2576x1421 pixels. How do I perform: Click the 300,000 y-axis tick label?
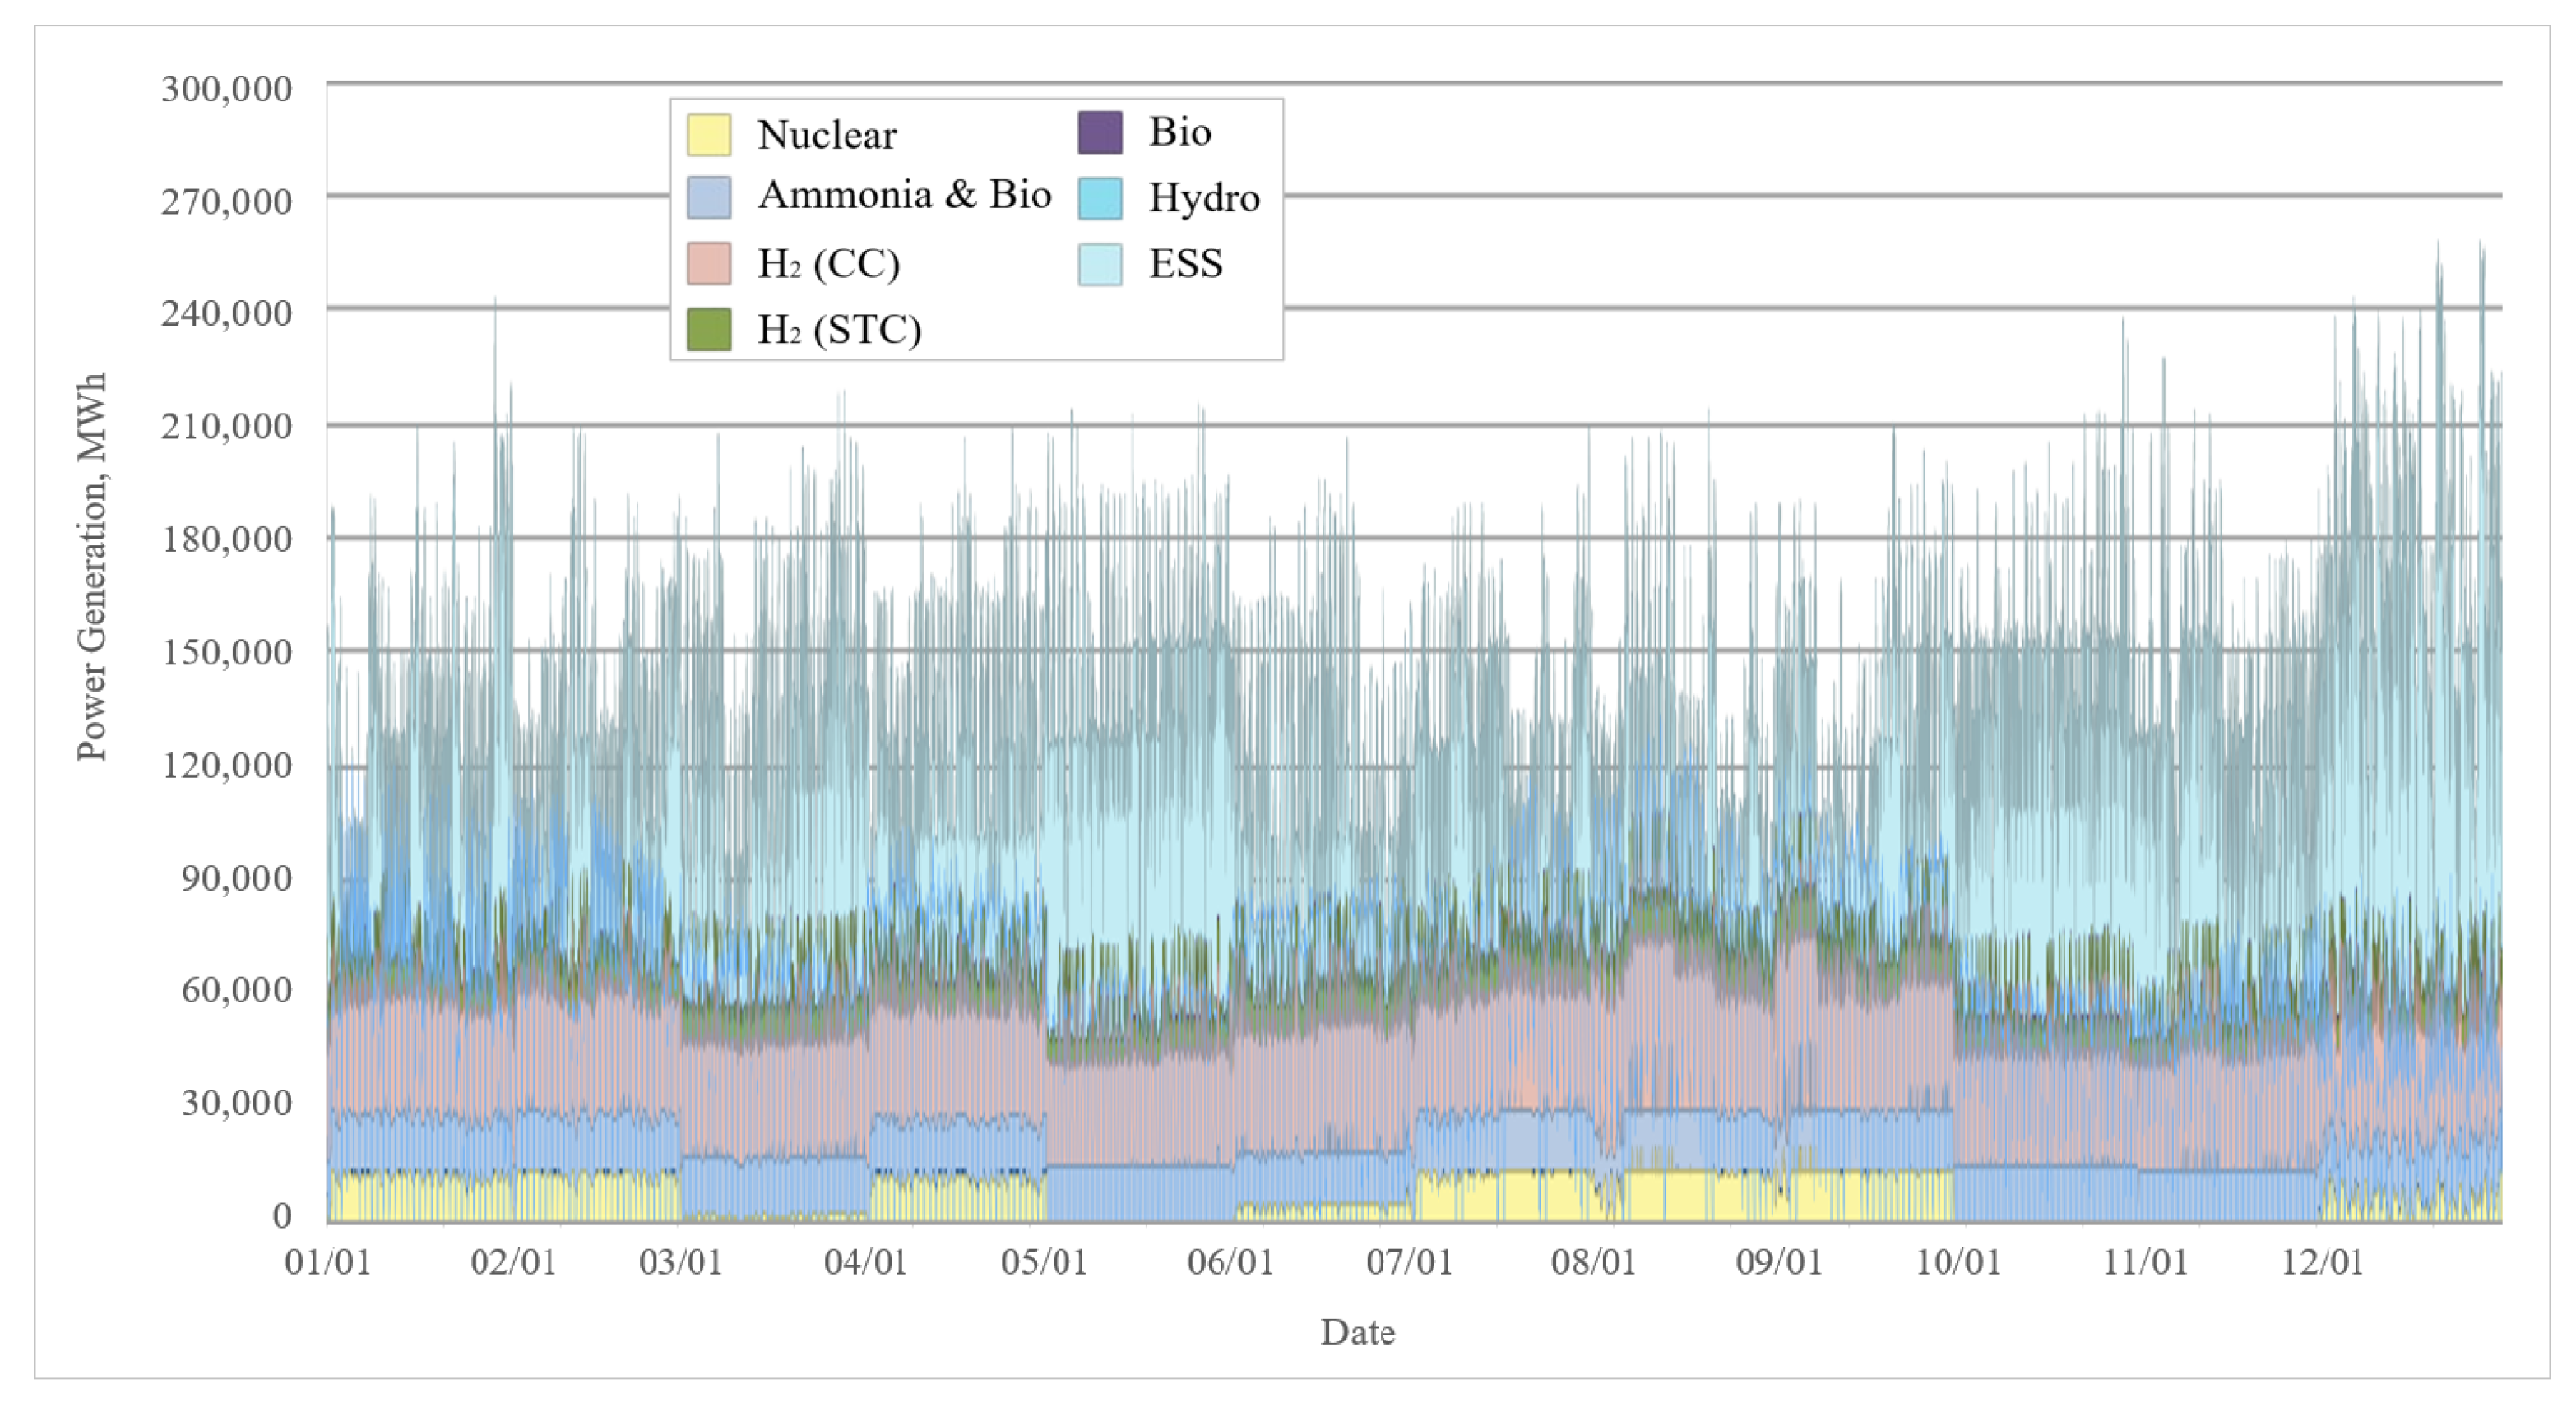point(226,89)
